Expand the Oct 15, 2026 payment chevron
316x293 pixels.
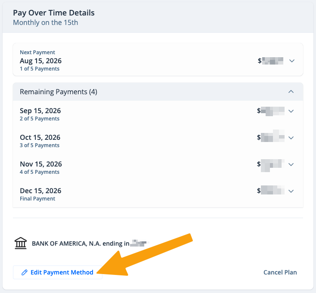click(291, 138)
